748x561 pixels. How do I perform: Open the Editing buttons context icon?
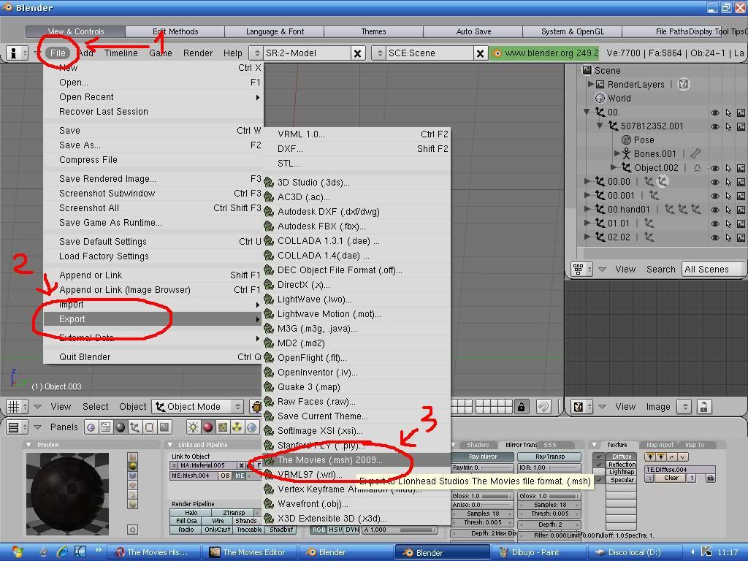[x=149, y=427]
